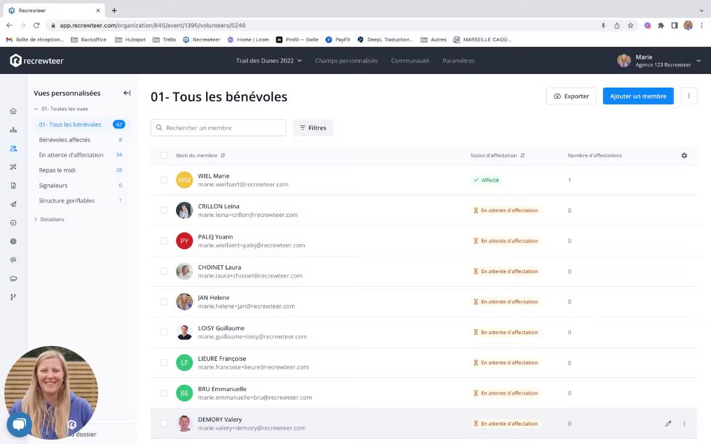Open table column settings gear icon

pos(684,155)
